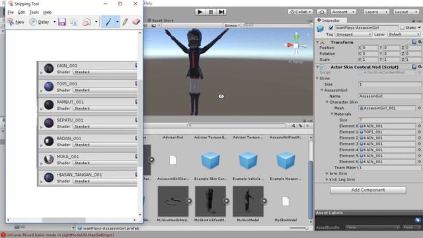Switch to the Asset Store tab
The height and width of the screenshot is (238, 423).
[161, 20]
